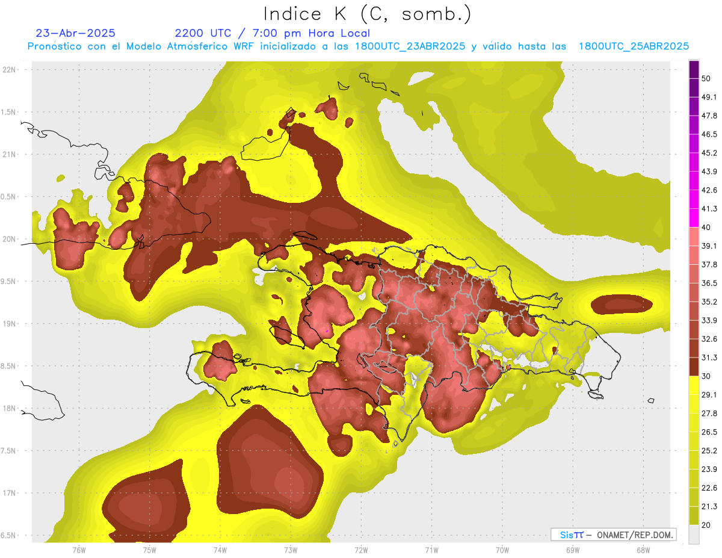Click the color bar label "33.9"

[709, 320]
